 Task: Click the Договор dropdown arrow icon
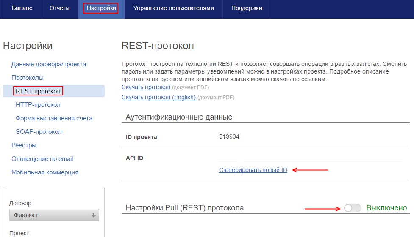(94, 215)
